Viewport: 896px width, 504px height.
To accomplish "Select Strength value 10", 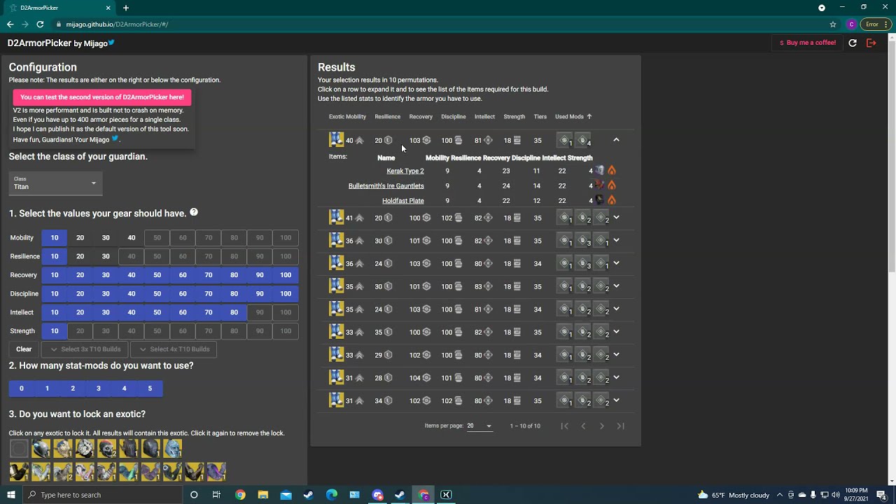I will (x=54, y=331).
